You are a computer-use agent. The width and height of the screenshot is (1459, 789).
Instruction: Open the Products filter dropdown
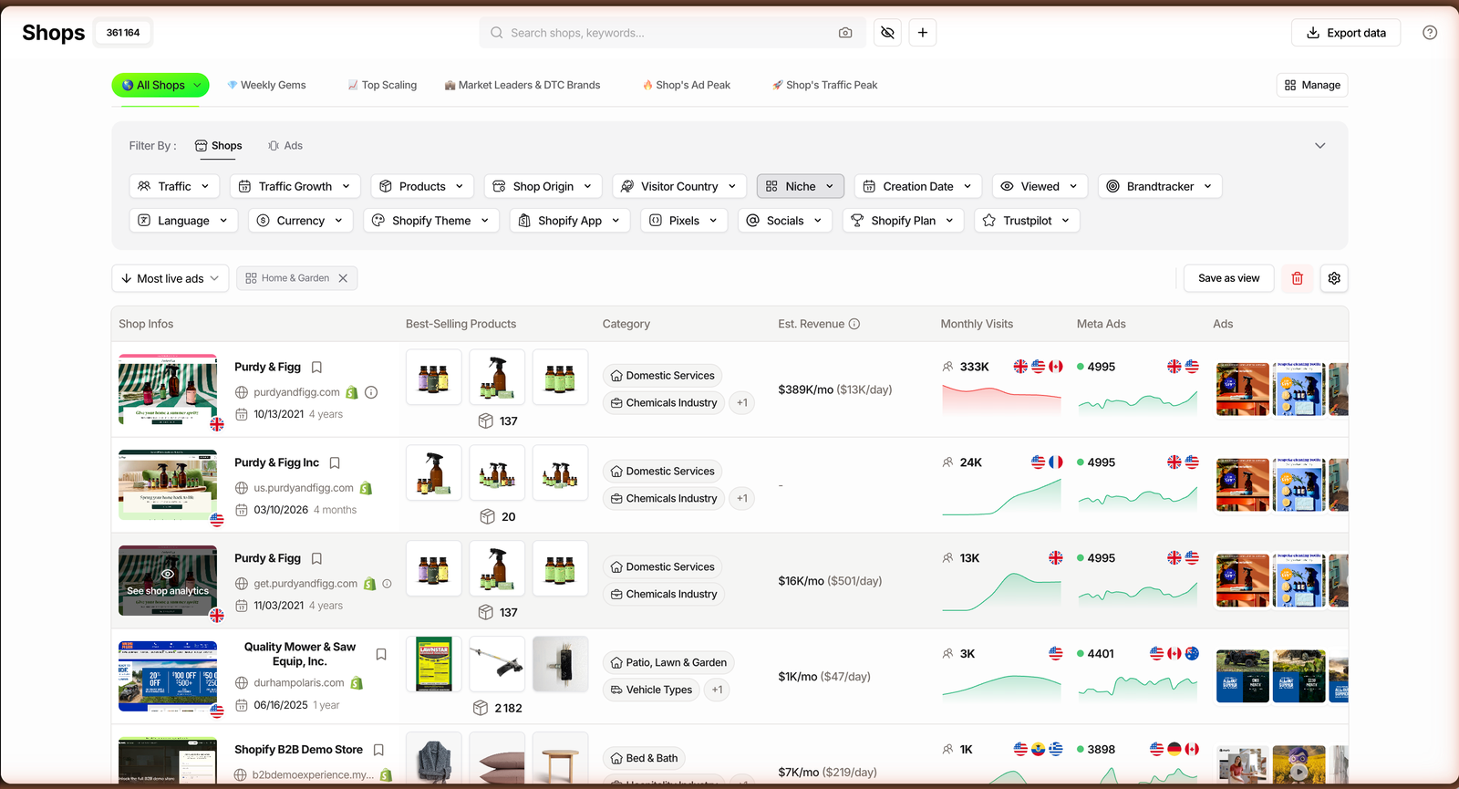coord(422,186)
